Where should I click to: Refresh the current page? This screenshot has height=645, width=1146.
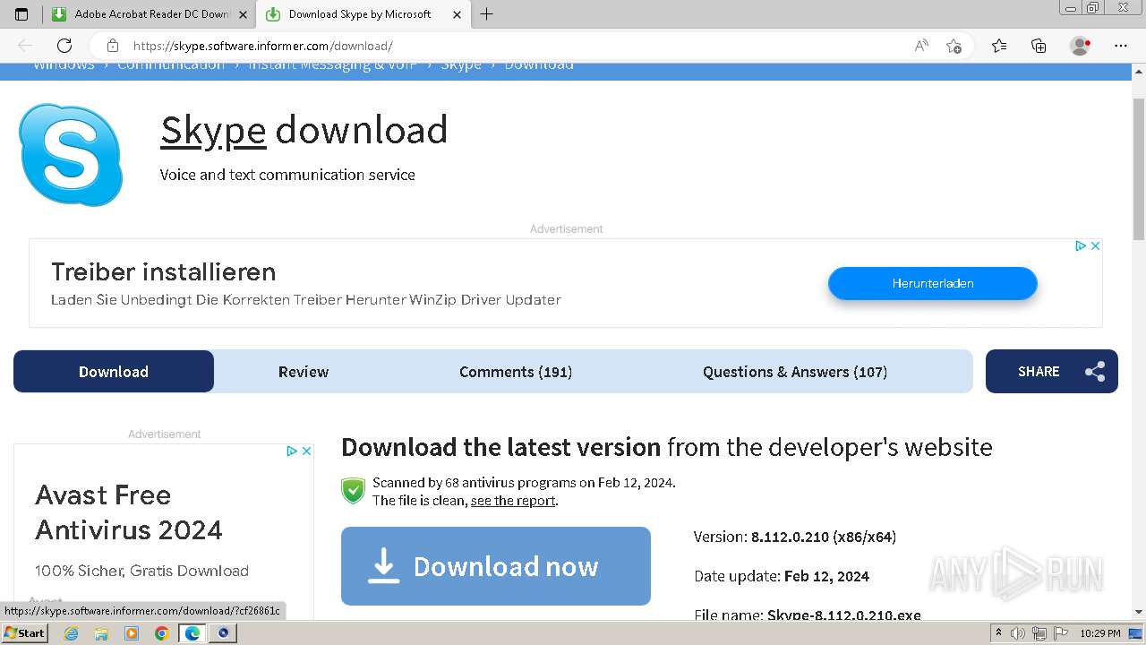(x=64, y=46)
